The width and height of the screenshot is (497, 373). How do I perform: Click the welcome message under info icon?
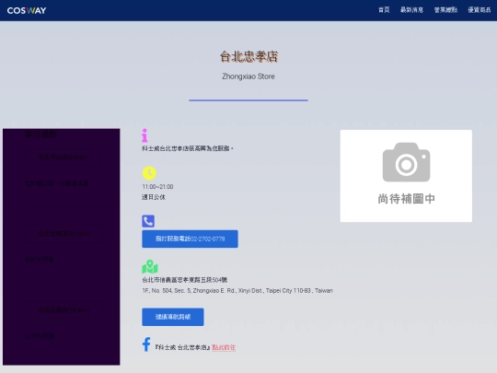[x=188, y=148]
